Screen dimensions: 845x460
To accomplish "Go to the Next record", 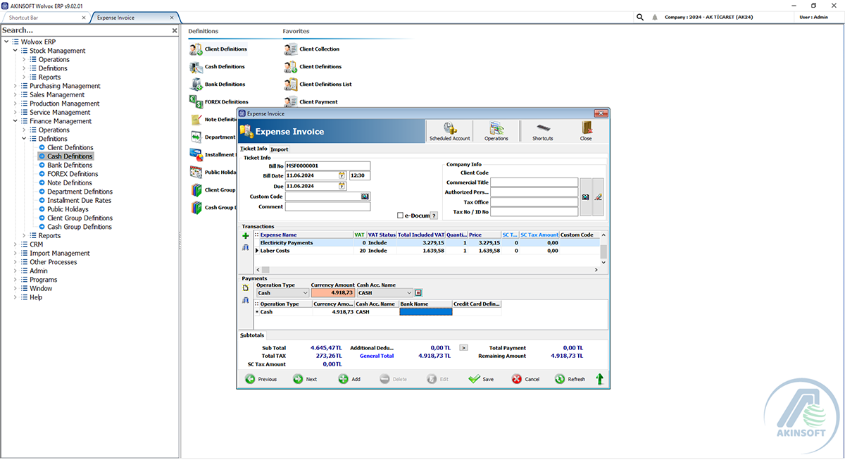I will tap(306, 379).
